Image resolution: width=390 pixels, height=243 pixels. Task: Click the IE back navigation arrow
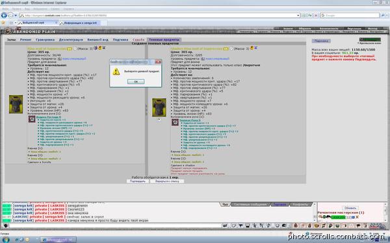coord(4,16)
